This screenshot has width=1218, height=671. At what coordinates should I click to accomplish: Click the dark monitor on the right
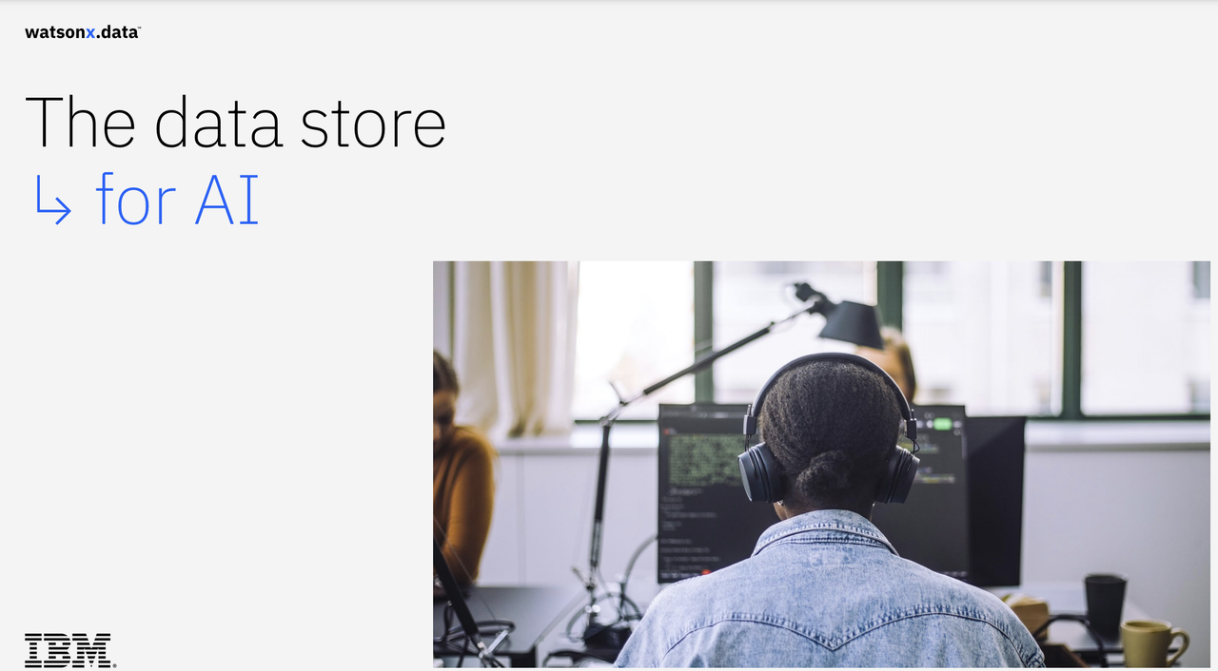(x=995, y=500)
